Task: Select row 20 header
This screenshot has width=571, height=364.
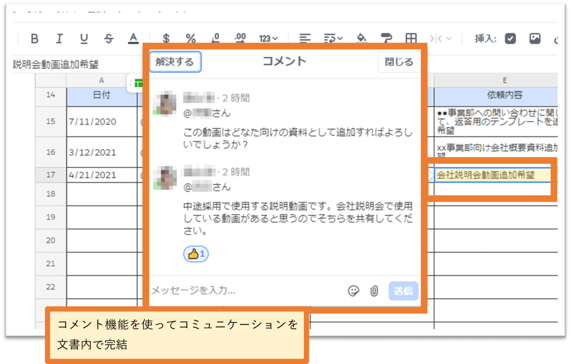Action: click(51, 240)
